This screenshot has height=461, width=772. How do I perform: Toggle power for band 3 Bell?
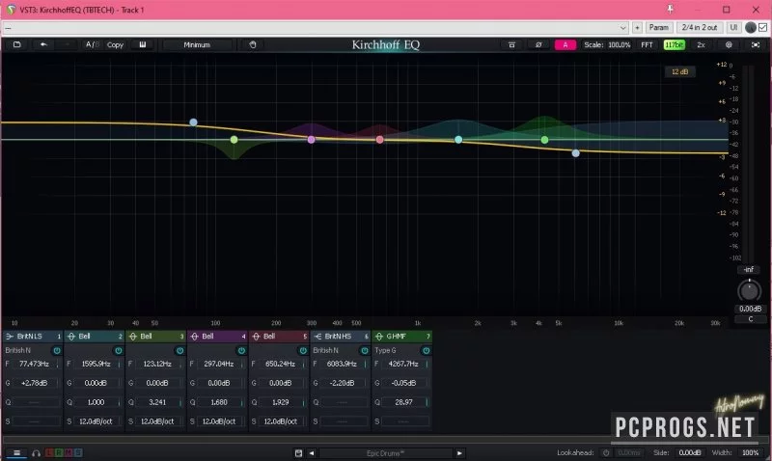point(179,351)
